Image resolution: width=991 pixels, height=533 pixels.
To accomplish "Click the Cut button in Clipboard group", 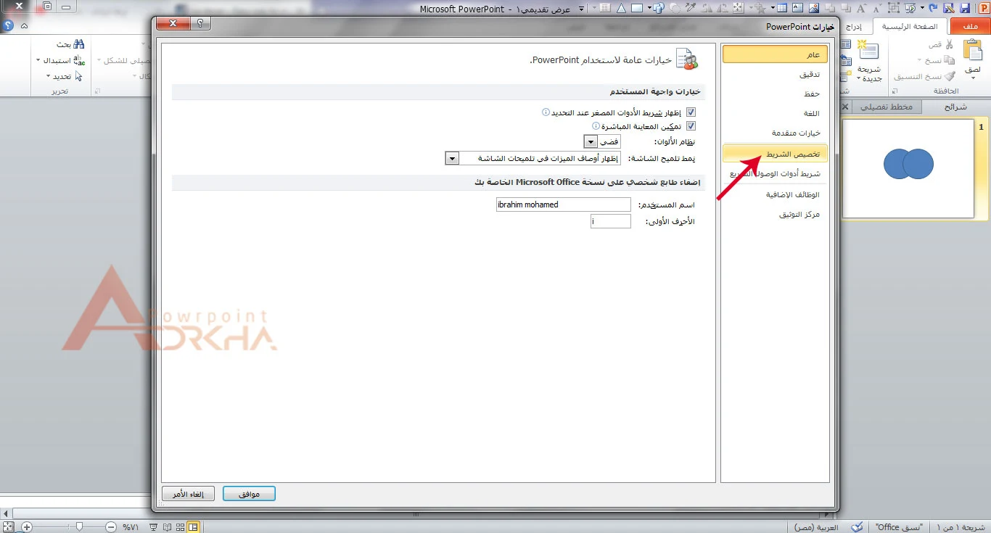I will [x=940, y=44].
